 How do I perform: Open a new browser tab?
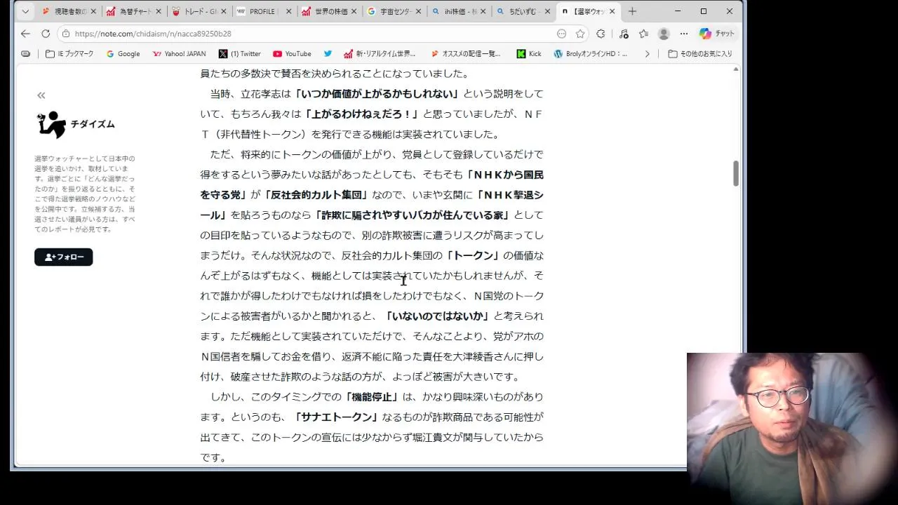(x=632, y=11)
